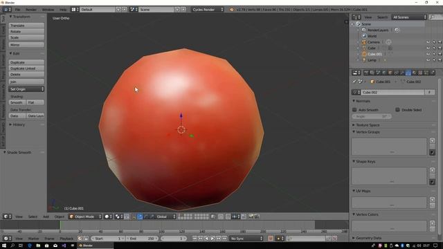This screenshot has height=249, width=443.
Task: Click the OpenGL render image icon
Action: coord(251,216)
